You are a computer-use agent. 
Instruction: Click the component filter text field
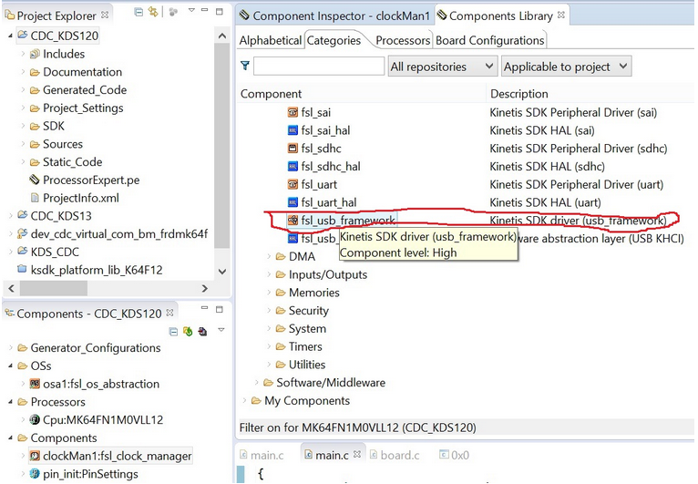point(319,66)
